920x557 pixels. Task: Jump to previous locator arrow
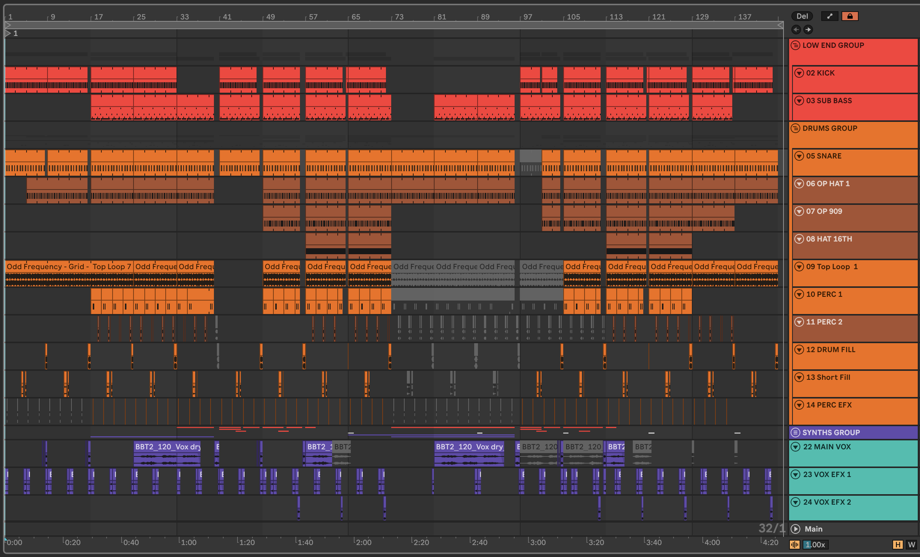pos(796,30)
